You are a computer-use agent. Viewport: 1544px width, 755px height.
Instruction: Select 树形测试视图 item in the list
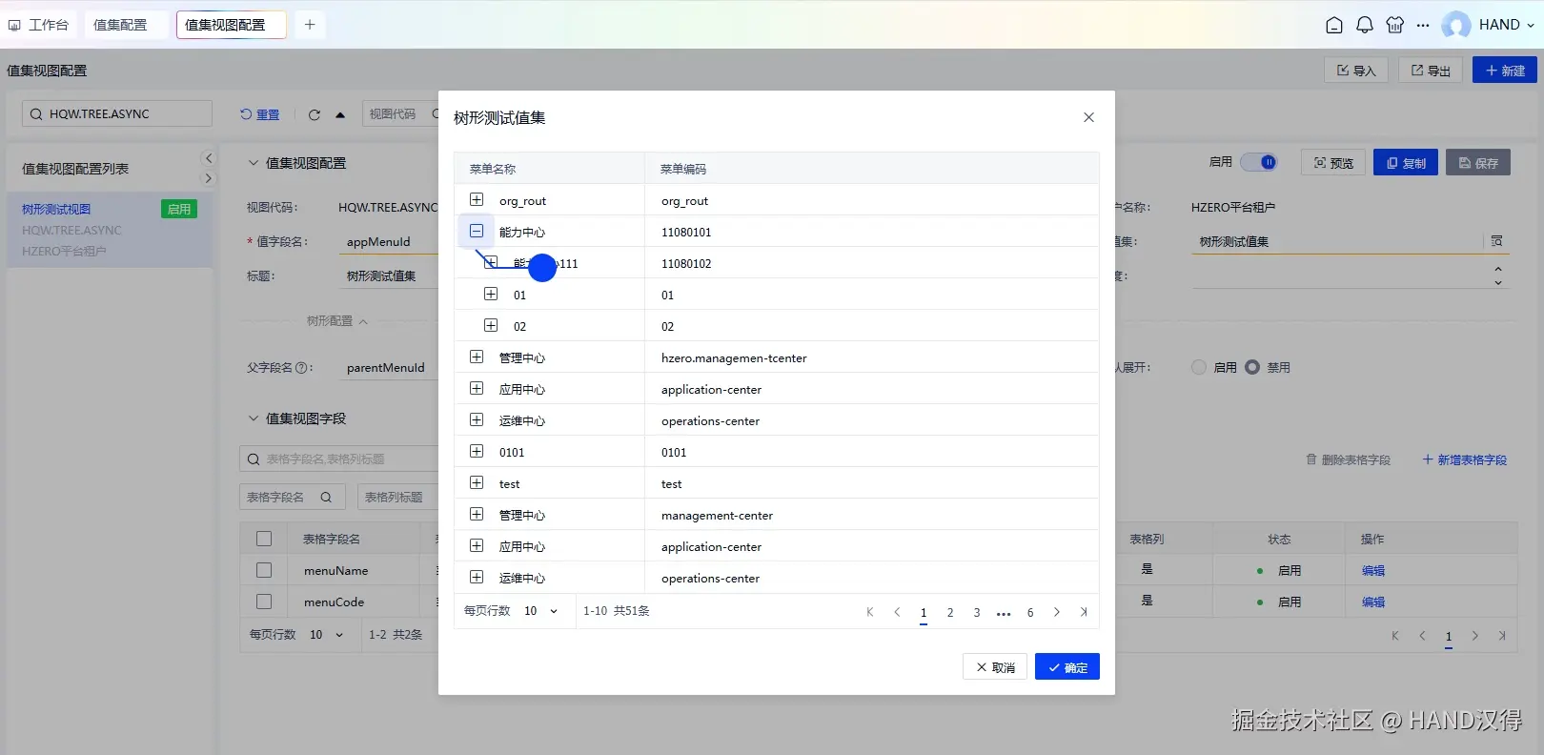point(110,230)
